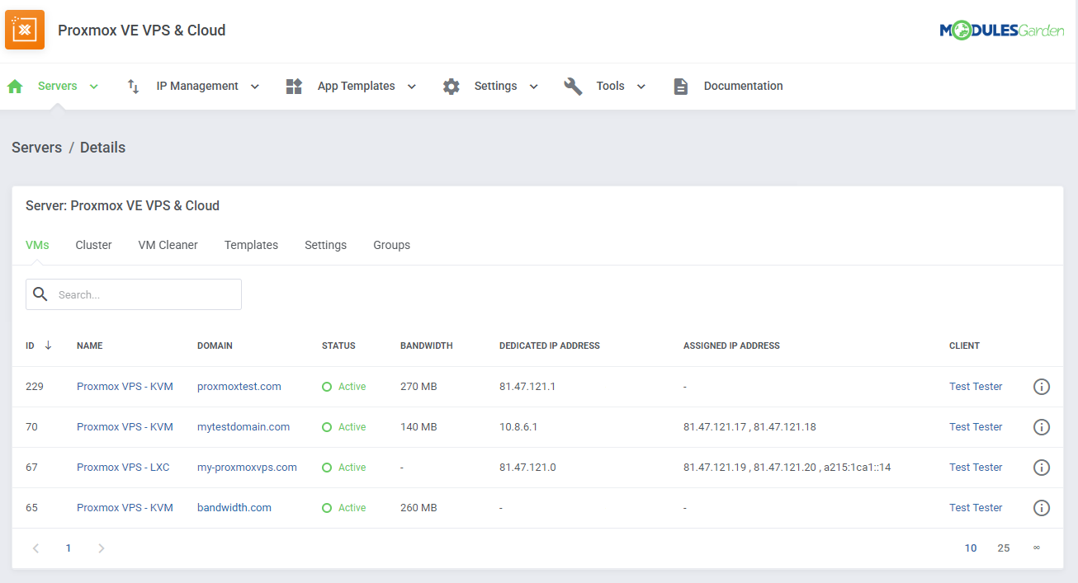This screenshot has height=583, width=1078.
Task: Sort by ID using arrow icon
Action: point(48,346)
